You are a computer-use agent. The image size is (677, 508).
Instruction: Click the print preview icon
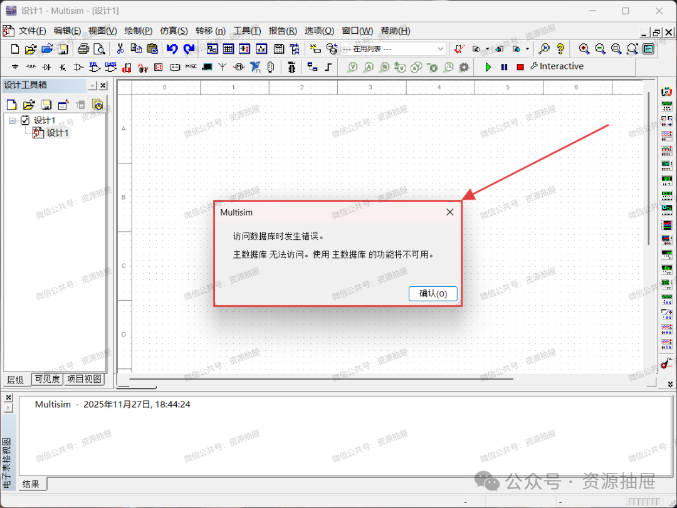pos(99,49)
